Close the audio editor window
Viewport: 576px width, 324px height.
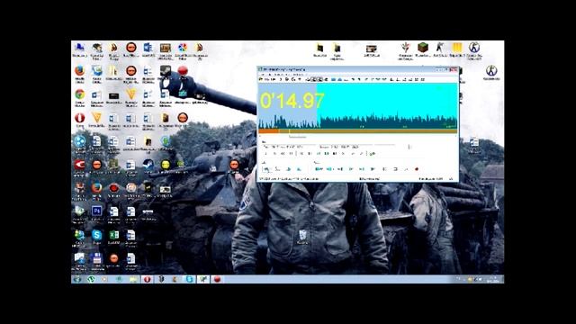(454, 69)
